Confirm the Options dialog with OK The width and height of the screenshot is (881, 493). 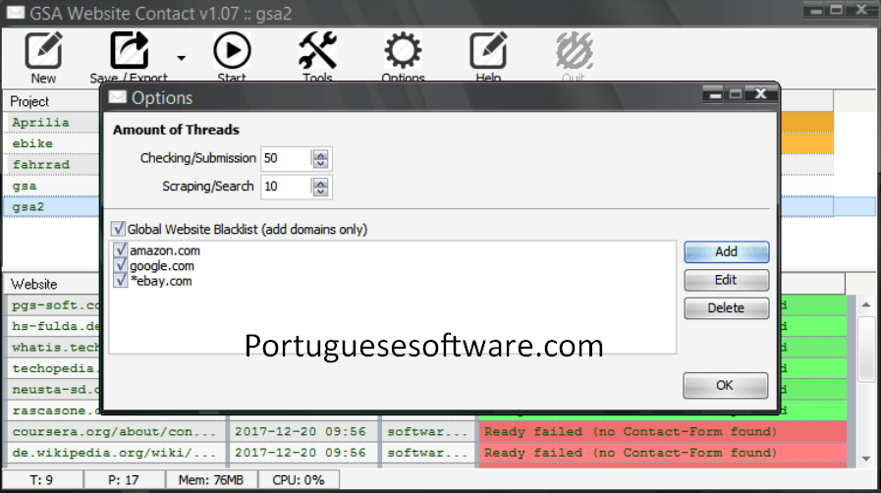click(x=725, y=385)
